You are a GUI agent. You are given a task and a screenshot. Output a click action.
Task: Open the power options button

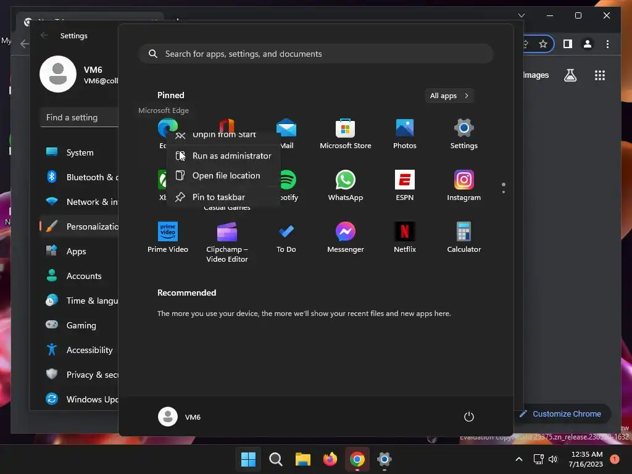[x=468, y=417]
